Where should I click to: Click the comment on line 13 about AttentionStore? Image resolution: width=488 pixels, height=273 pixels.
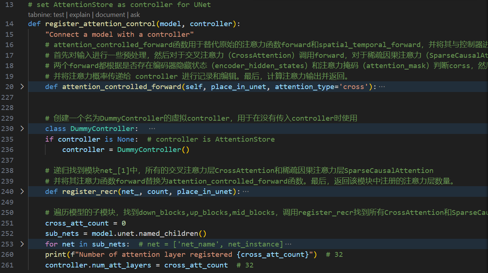click(x=119, y=5)
